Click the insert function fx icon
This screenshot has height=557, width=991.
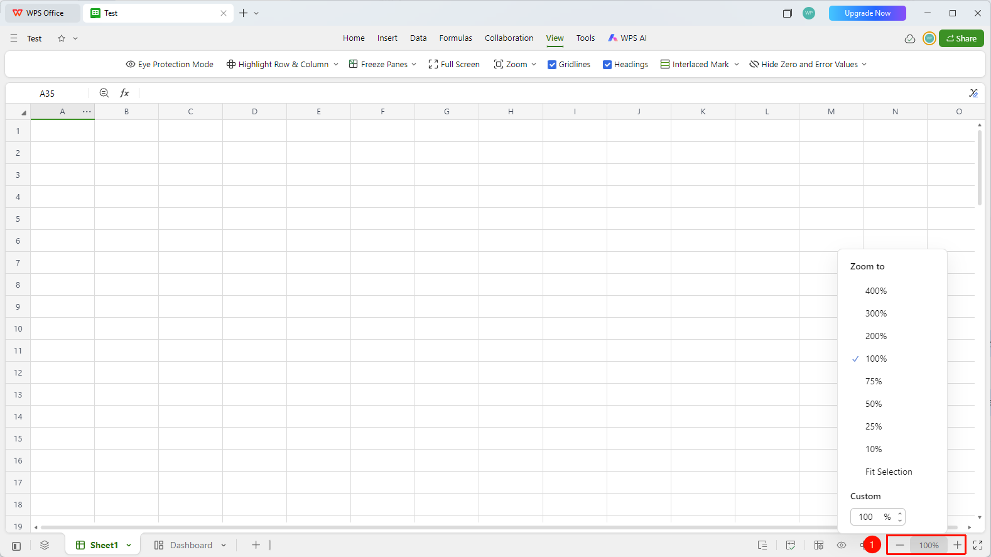pos(124,93)
